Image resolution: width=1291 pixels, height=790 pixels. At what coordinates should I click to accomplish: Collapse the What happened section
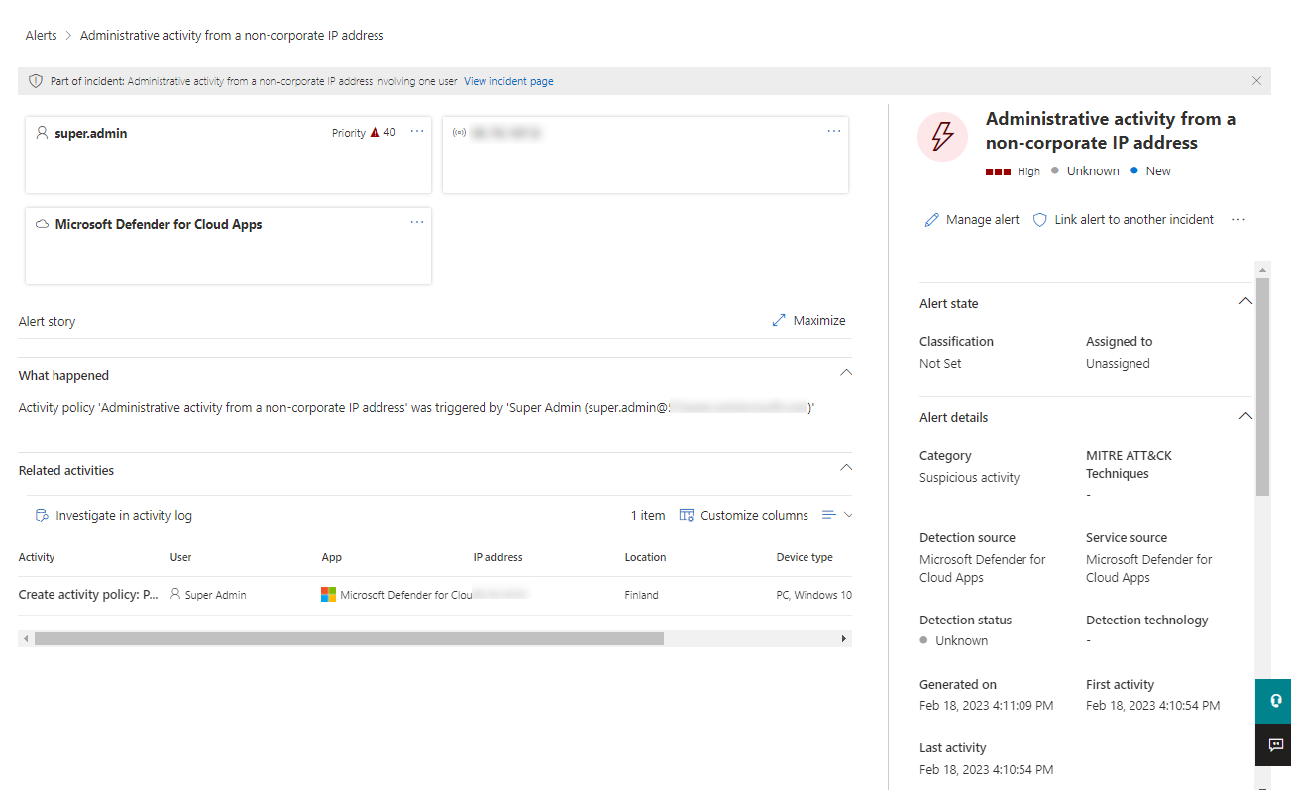[845, 373]
